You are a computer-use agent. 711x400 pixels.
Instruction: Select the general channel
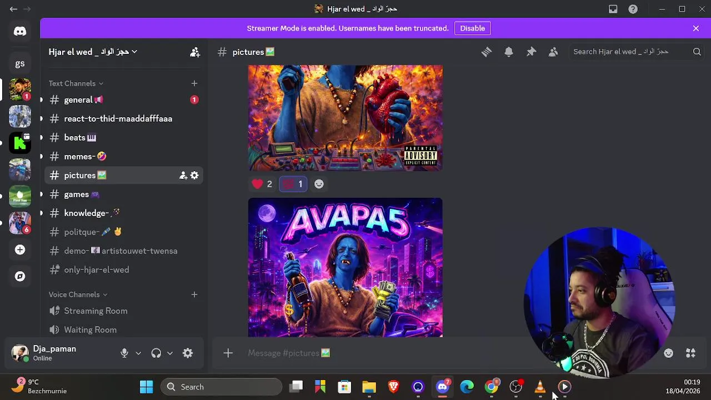123,100
